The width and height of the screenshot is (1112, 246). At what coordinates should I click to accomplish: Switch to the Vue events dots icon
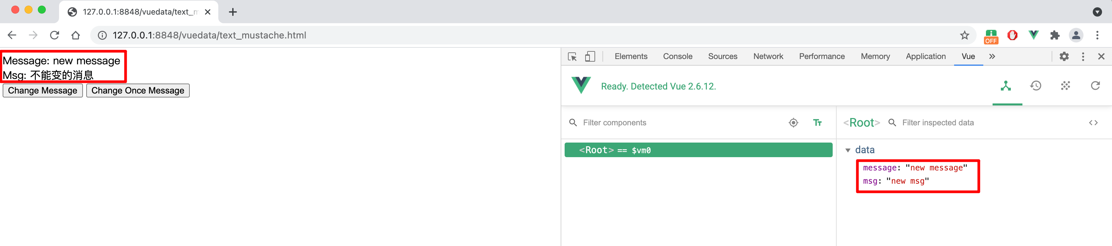click(1065, 86)
